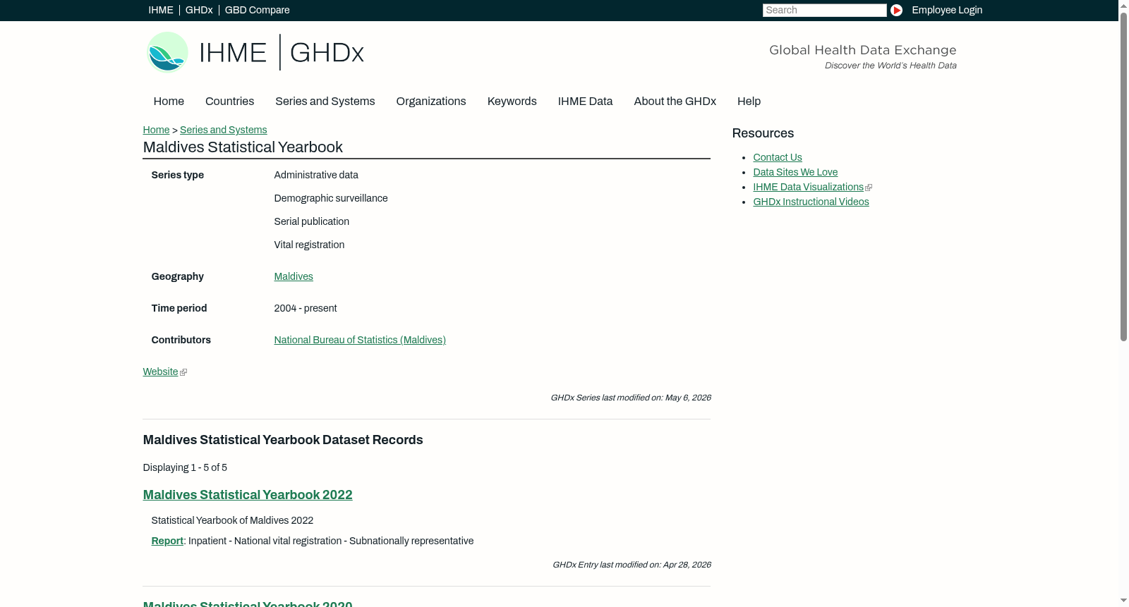Click 'Maldives Statistical Yearbook Dataset Records' heading
The width and height of the screenshot is (1129, 607).
pos(283,440)
